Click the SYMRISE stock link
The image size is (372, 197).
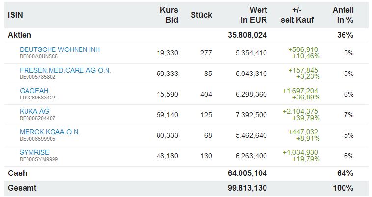[x=34, y=152]
